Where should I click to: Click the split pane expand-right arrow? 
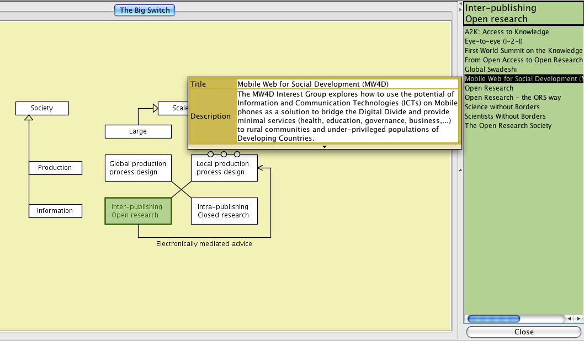click(460, 10)
